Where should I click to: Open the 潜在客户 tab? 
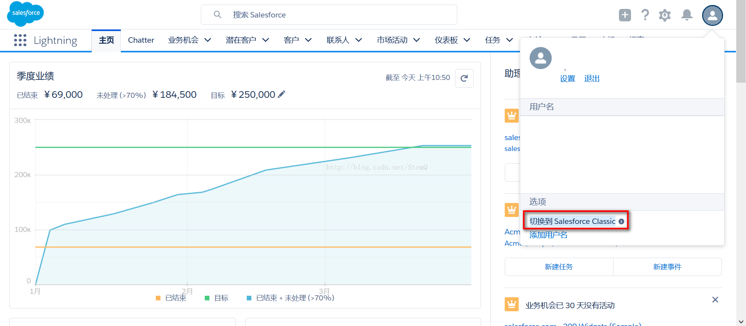(241, 40)
